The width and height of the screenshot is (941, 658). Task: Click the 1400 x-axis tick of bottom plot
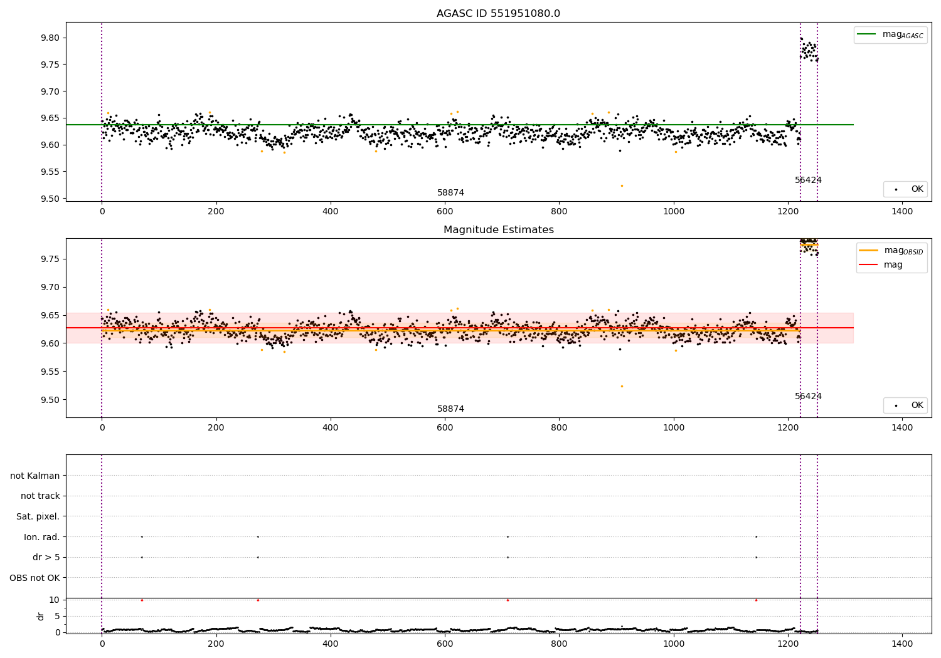(902, 644)
